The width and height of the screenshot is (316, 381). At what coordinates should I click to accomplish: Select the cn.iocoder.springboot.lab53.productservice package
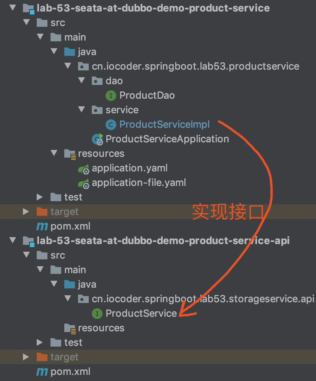tap(195, 67)
